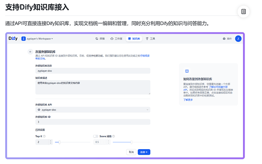
Task: Expand the zyplayer's Workspace dropdown
Action: tap(40, 39)
